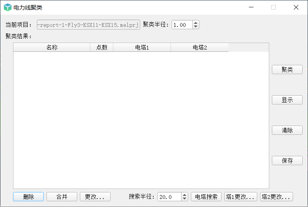
Task: Click the 电塔搜索 button
Action: click(206, 197)
